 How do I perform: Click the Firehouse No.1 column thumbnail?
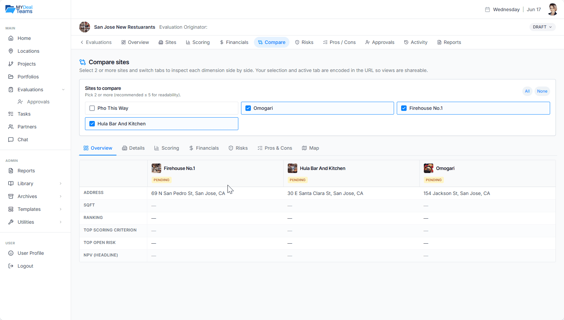pos(156,168)
